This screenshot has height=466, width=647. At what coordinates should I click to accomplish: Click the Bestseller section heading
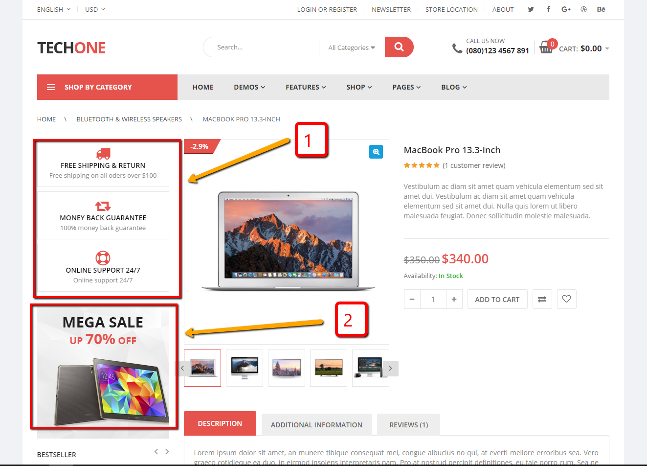tap(57, 454)
